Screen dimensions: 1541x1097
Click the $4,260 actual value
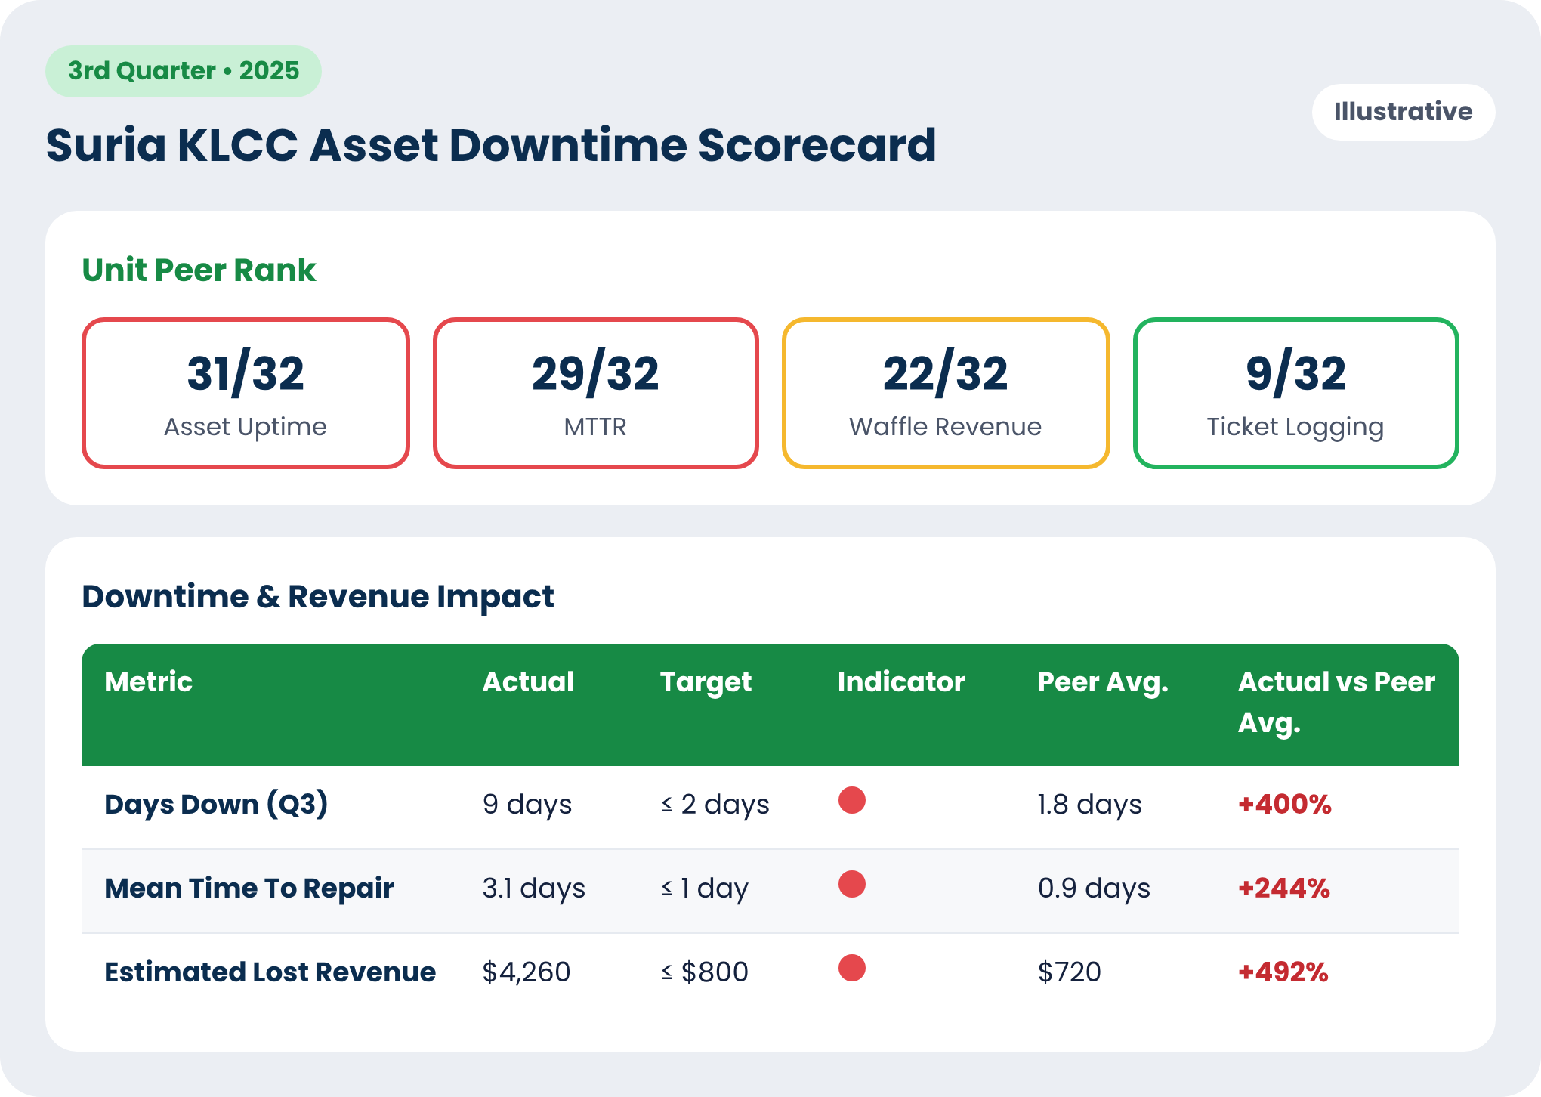point(527,972)
